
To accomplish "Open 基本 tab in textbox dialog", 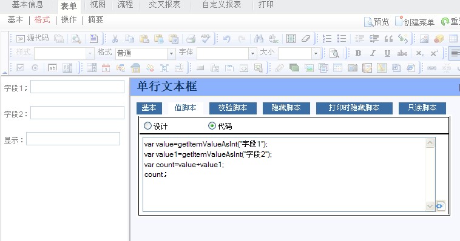I will [149, 108].
